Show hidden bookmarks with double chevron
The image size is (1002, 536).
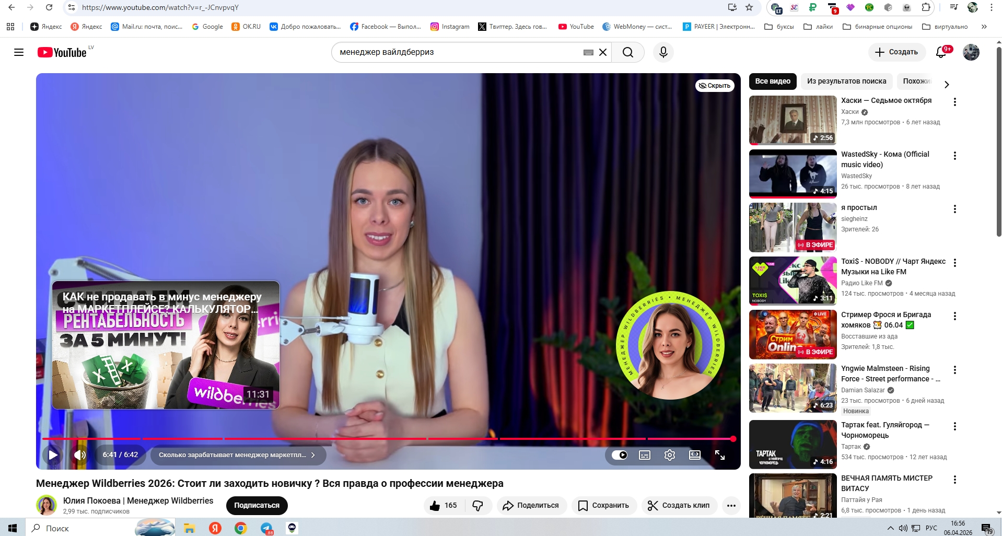984,27
